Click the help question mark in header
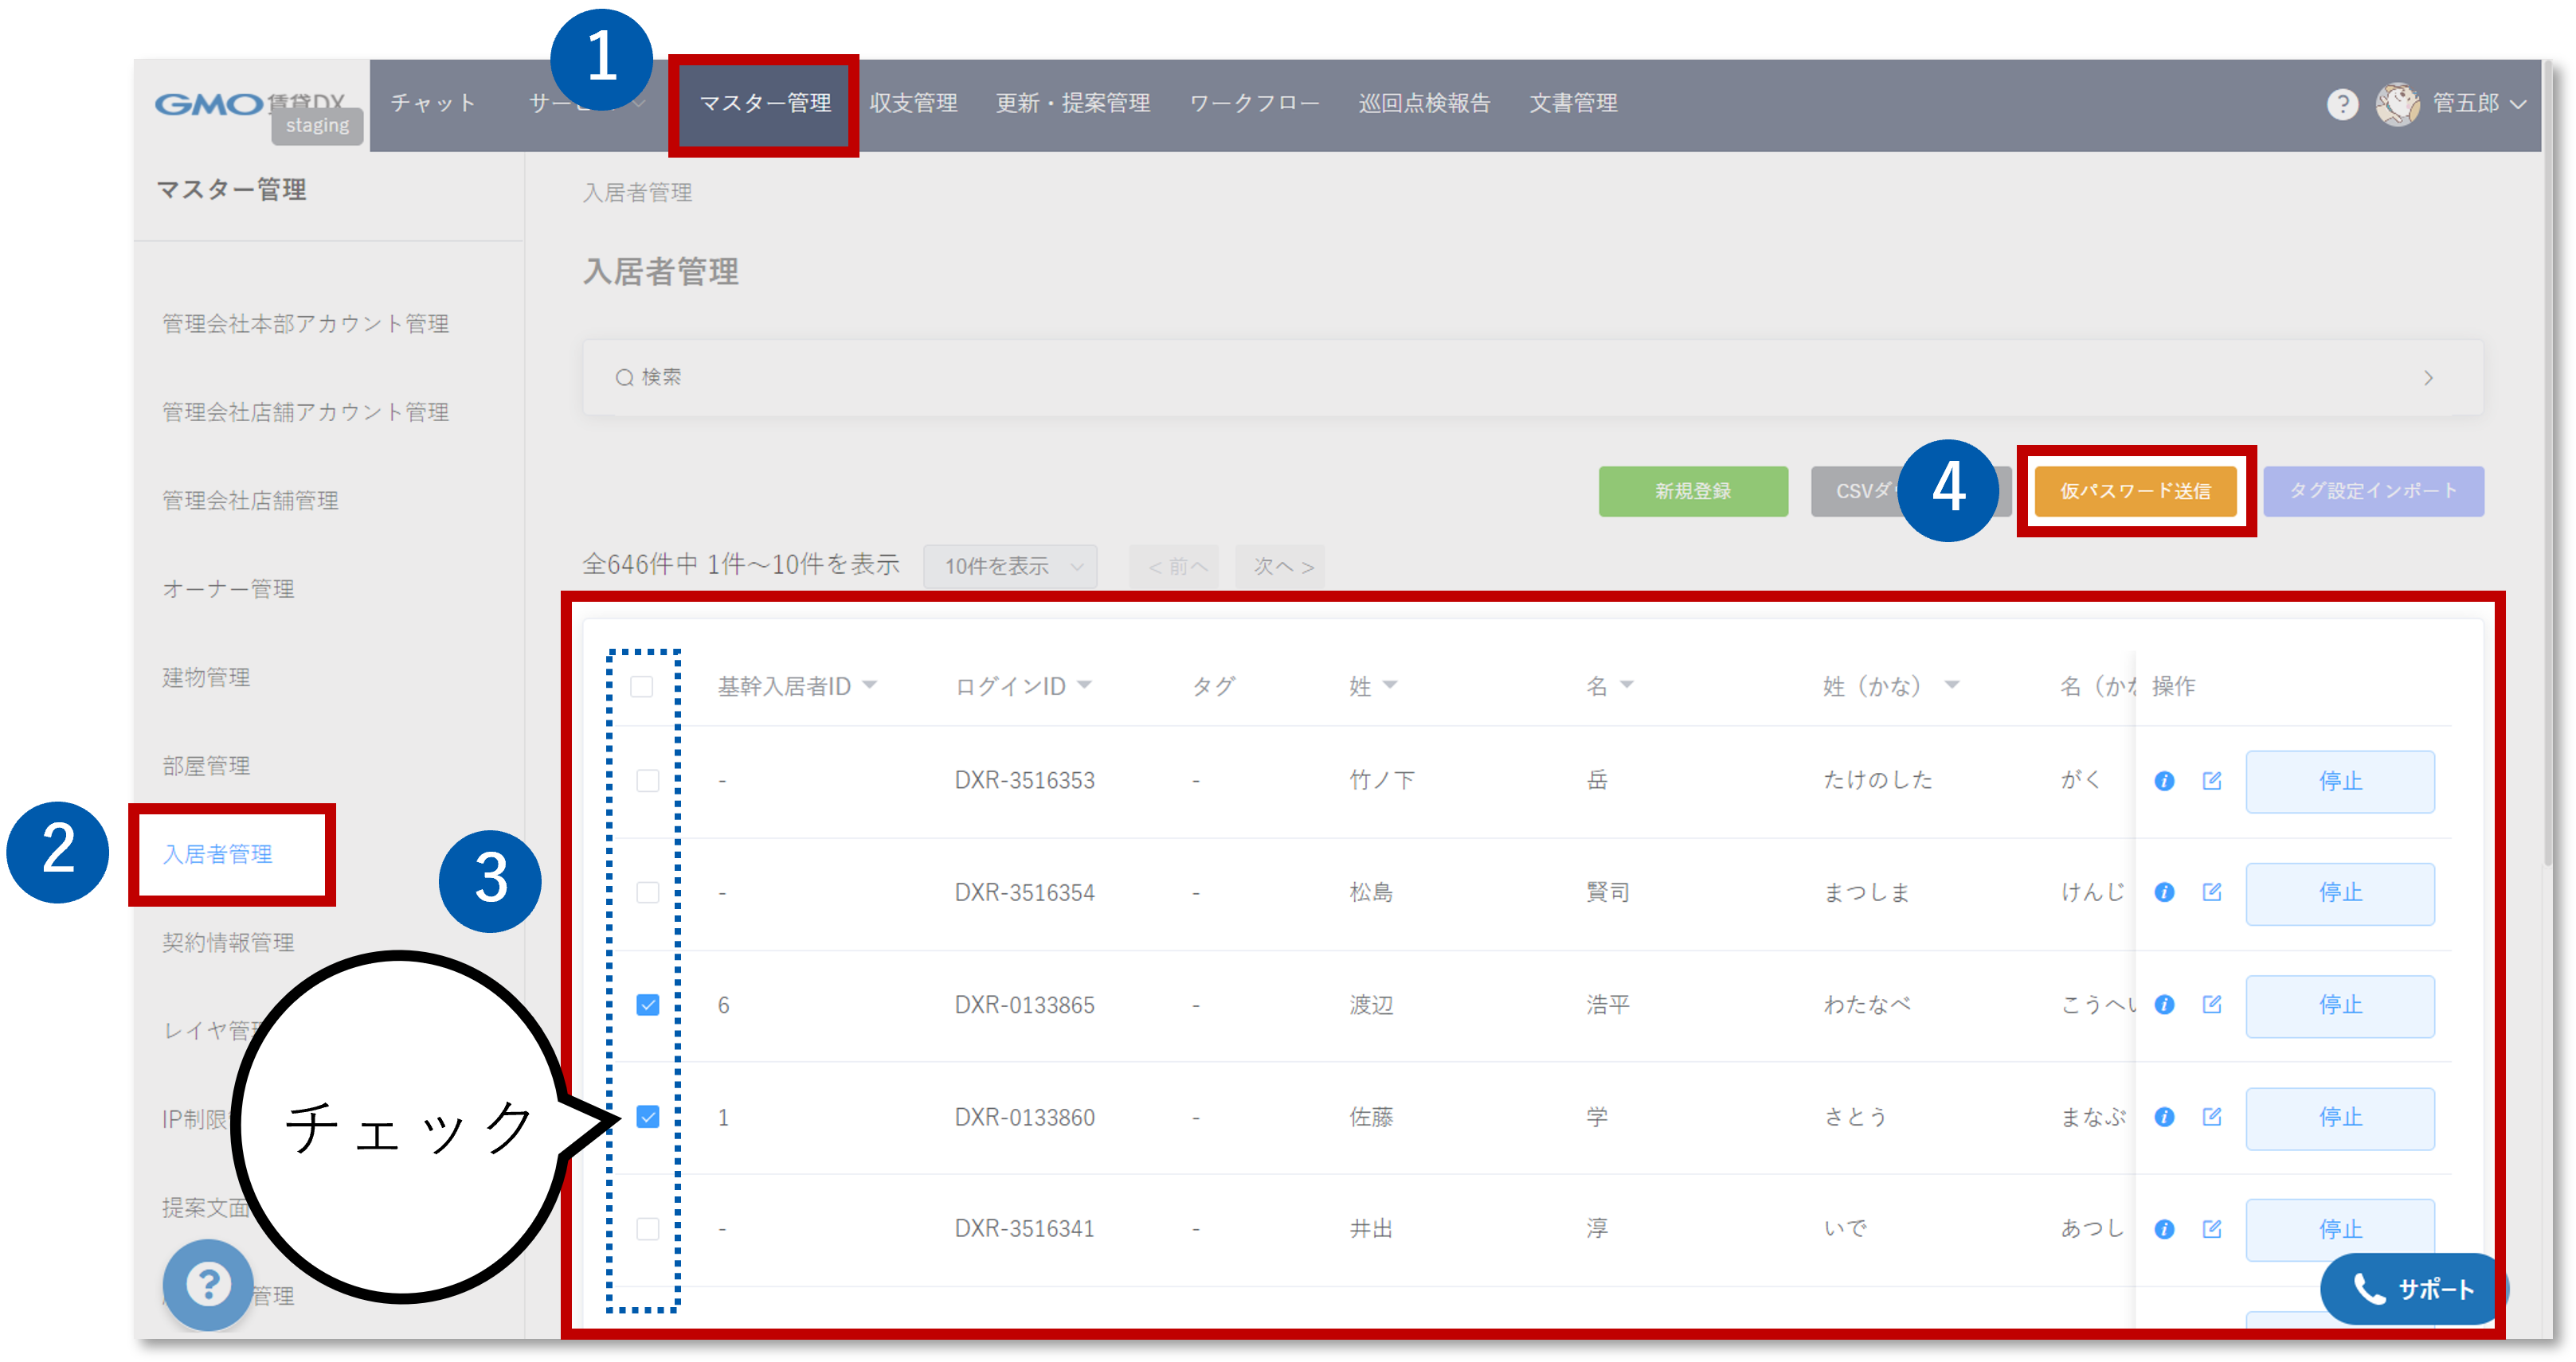The width and height of the screenshot is (2576, 1362). pos(2342,103)
